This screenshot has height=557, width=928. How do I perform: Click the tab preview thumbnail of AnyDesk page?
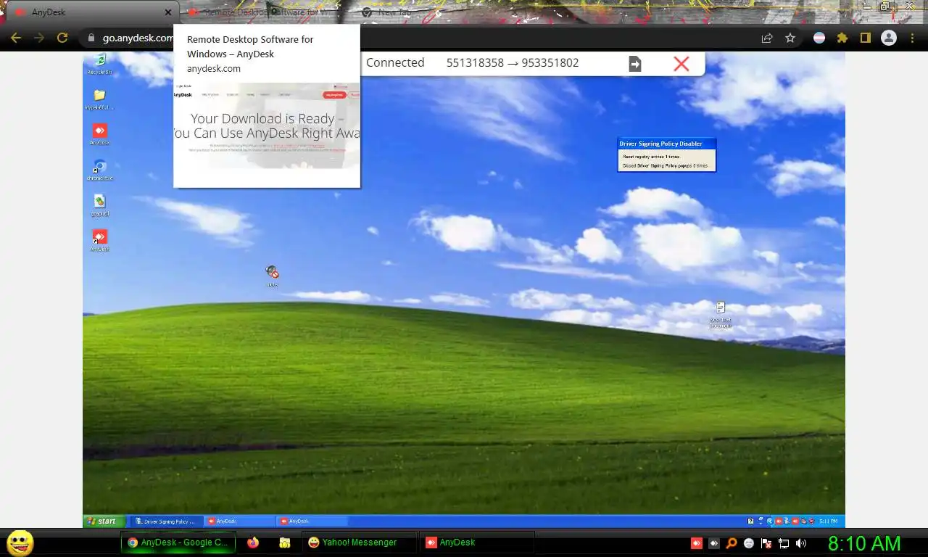click(267, 125)
